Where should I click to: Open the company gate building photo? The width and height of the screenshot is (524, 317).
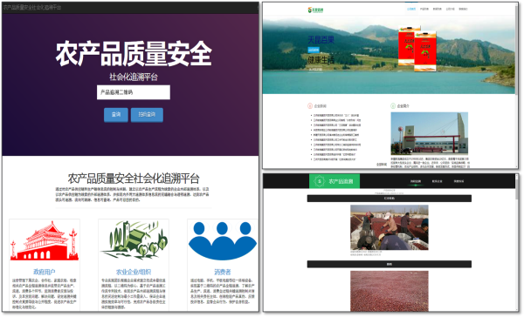point(430,134)
